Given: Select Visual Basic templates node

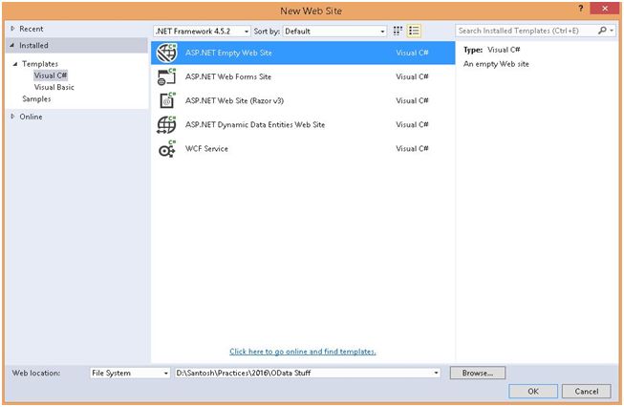Looking at the screenshot, I should click(x=54, y=87).
